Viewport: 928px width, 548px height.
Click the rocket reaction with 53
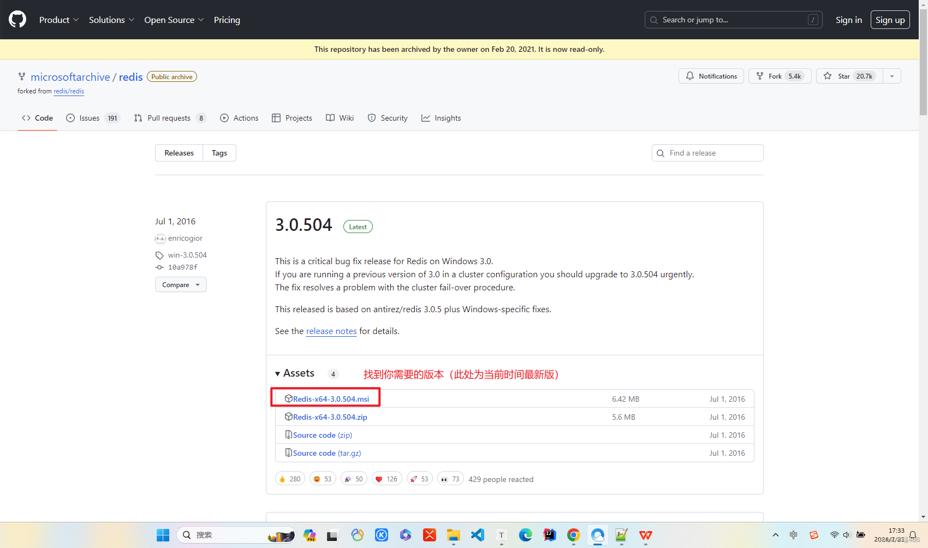[x=420, y=479]
